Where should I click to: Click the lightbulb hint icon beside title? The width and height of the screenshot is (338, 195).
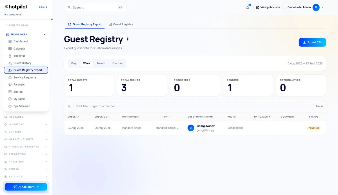click(x=128, y=39)
